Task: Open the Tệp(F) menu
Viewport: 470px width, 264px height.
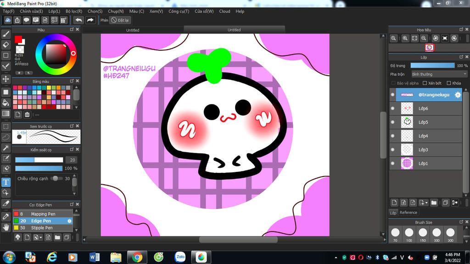Action: 9,11
